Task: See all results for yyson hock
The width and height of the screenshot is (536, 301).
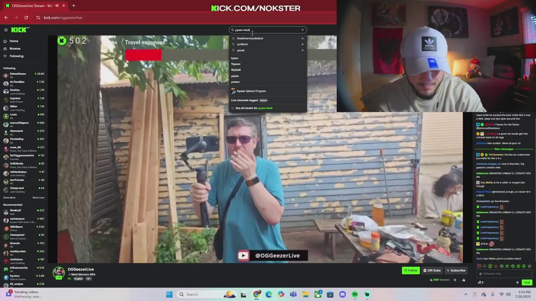Action: click(x=254, y=108)
